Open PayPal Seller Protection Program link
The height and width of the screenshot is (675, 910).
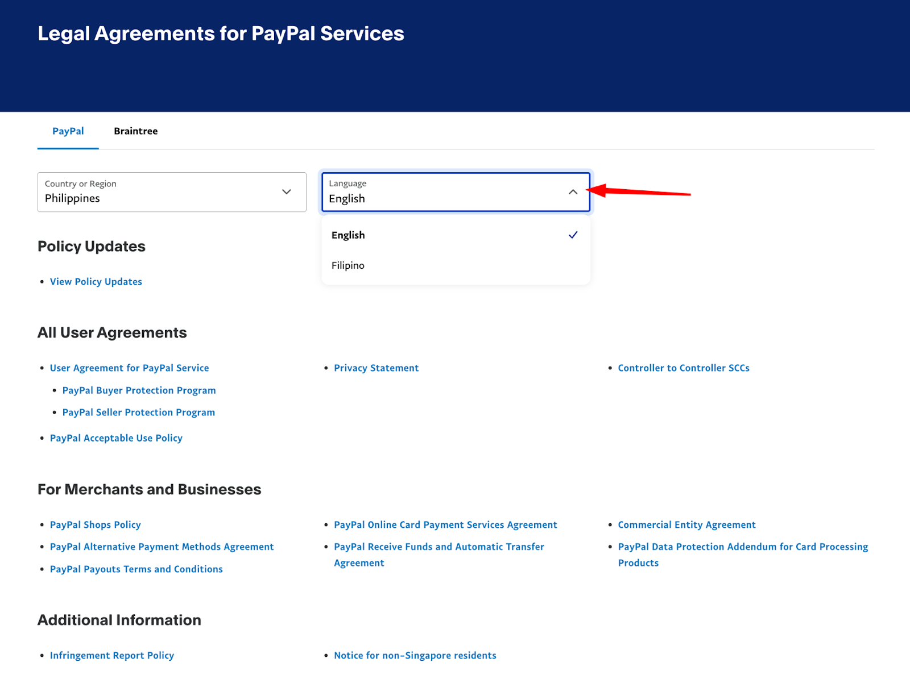click(x=139, y=413)
